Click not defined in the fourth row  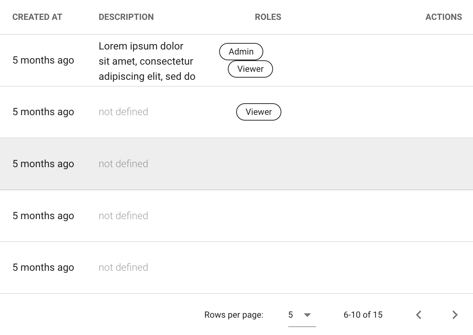click(x=123, y=216)
